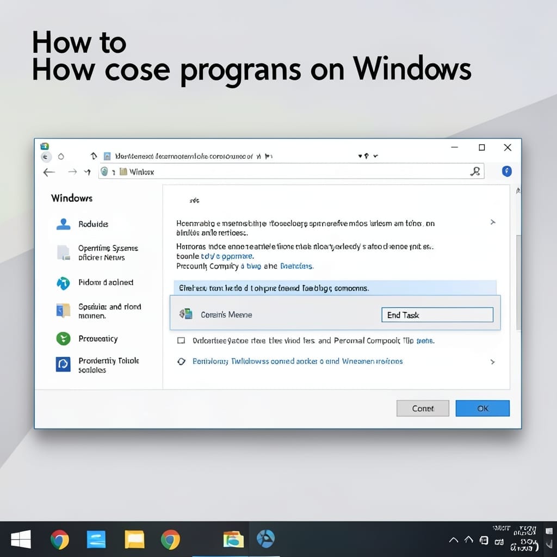Expand the chevron on the 'Peribloray Tiwllolowss' row

493,362
